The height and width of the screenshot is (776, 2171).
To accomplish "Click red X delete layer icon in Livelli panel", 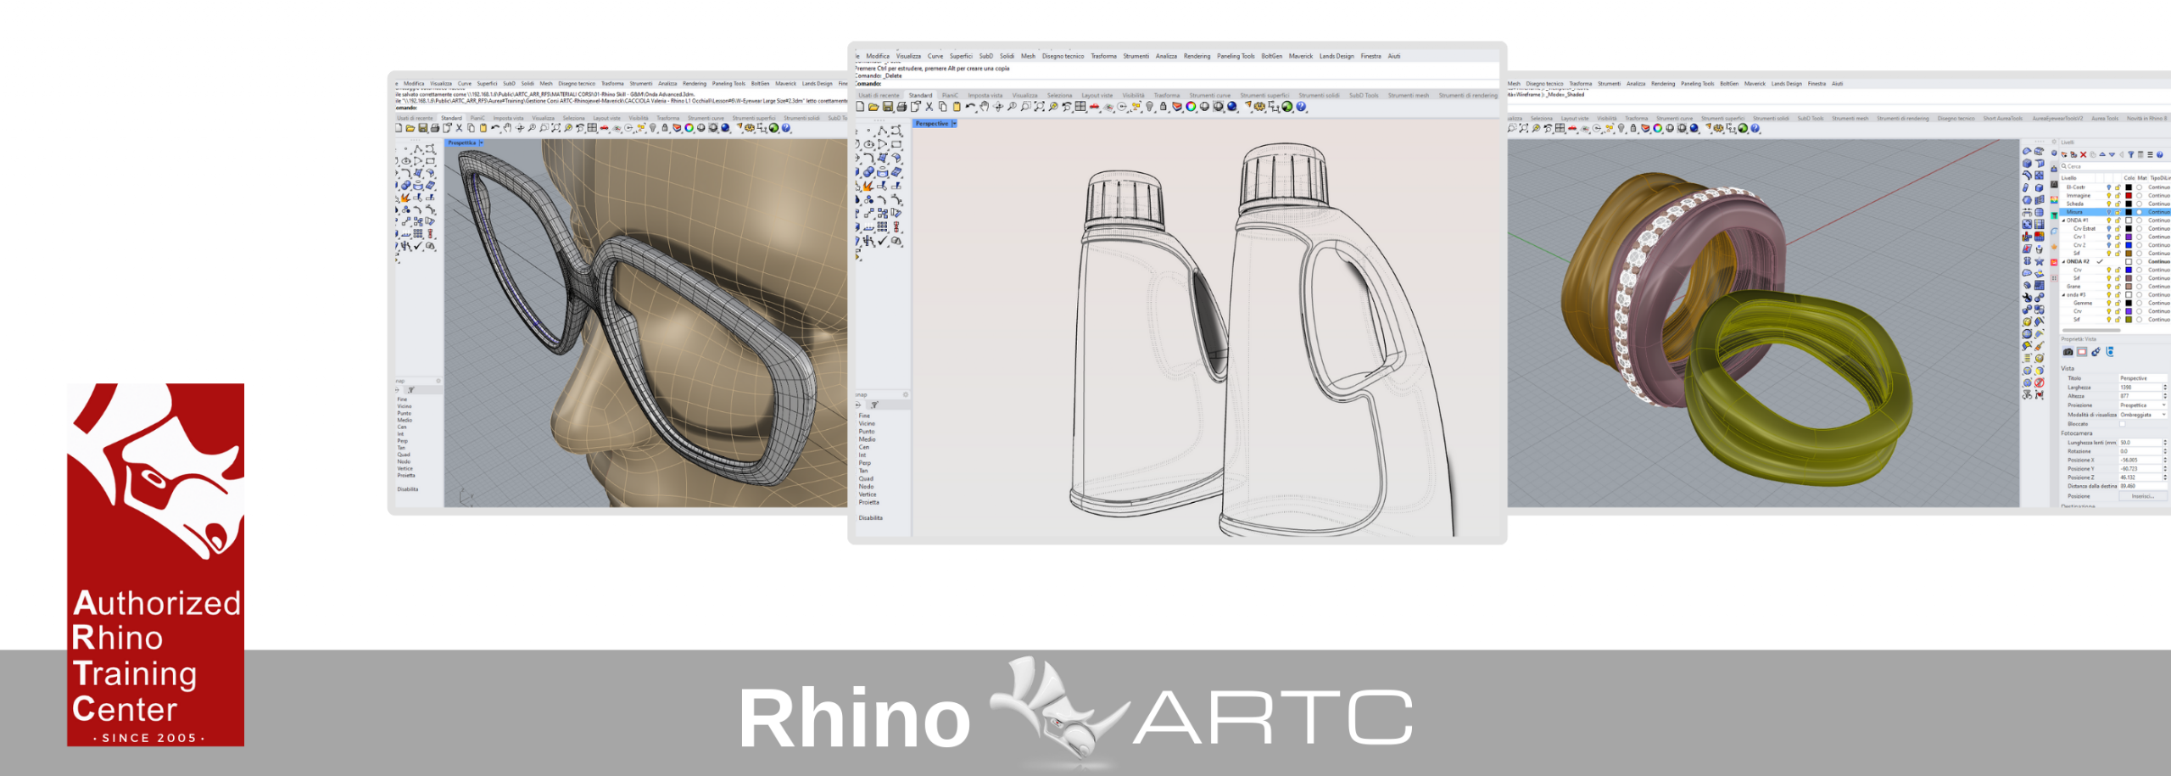I will pos(2083,154).
